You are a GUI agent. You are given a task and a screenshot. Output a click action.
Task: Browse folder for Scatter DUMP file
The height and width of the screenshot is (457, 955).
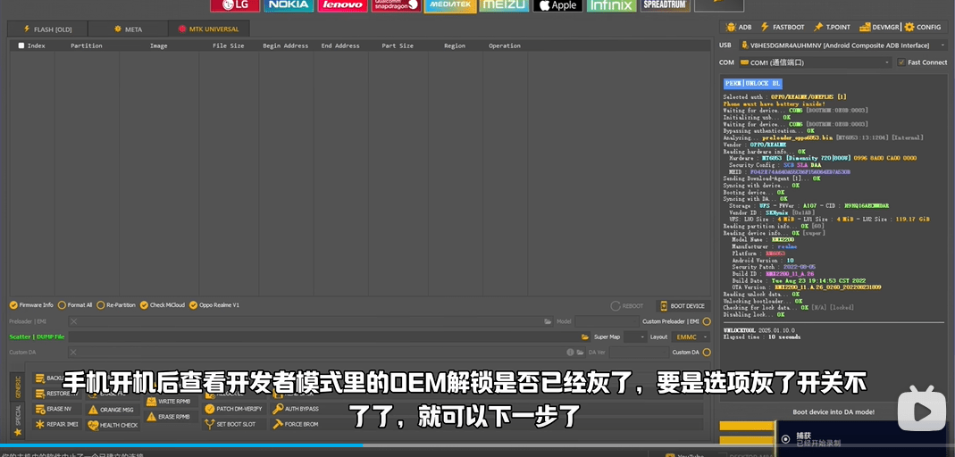pyautogui.click(x=584, y=337)
